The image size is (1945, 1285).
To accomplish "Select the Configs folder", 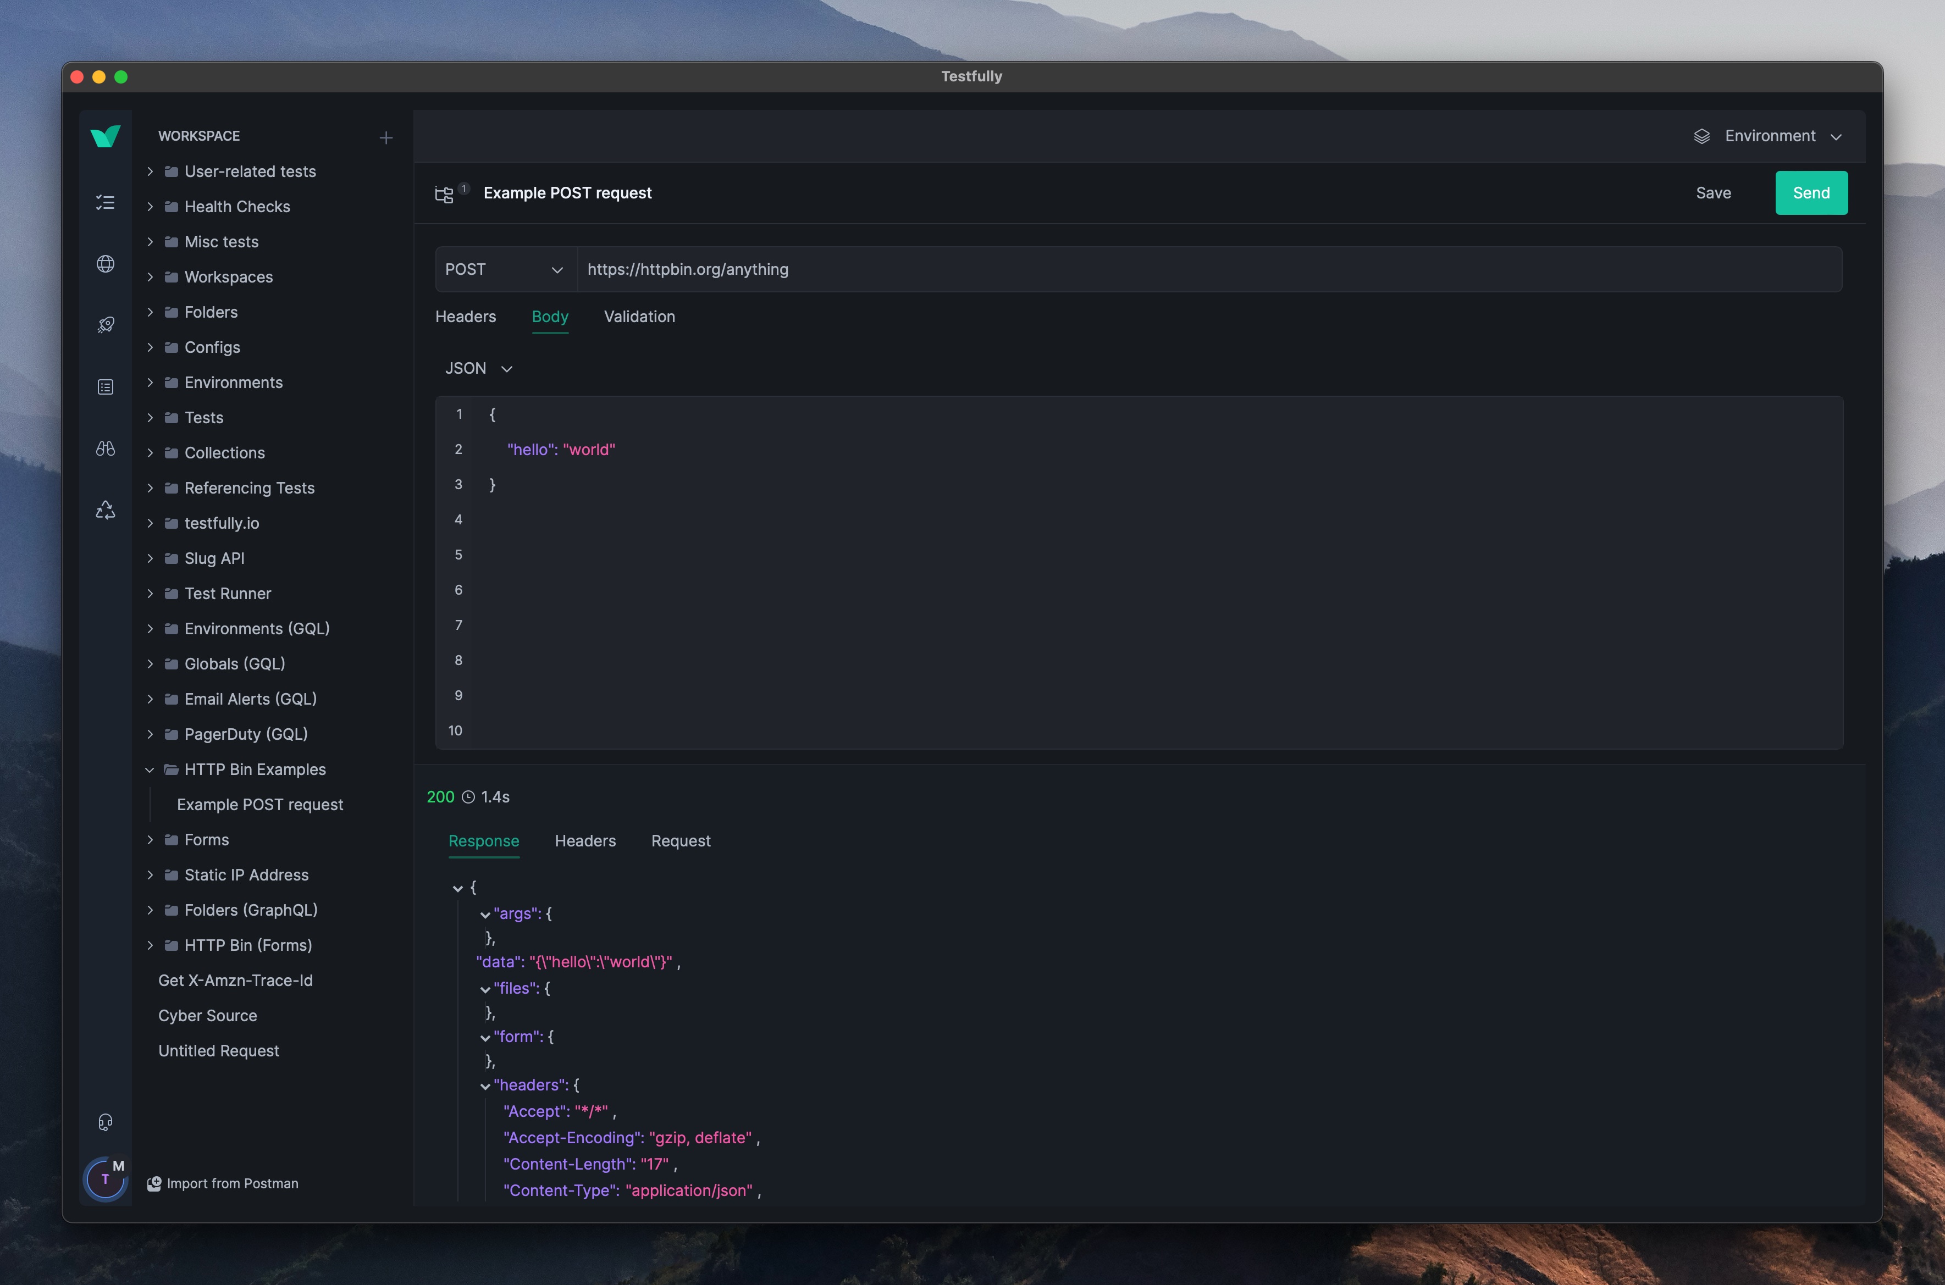I will pos(212,347).
